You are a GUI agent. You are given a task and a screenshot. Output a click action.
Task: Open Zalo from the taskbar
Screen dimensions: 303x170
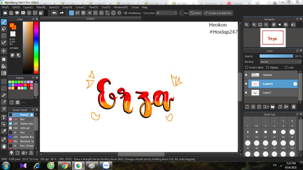(x=106, y=166)
